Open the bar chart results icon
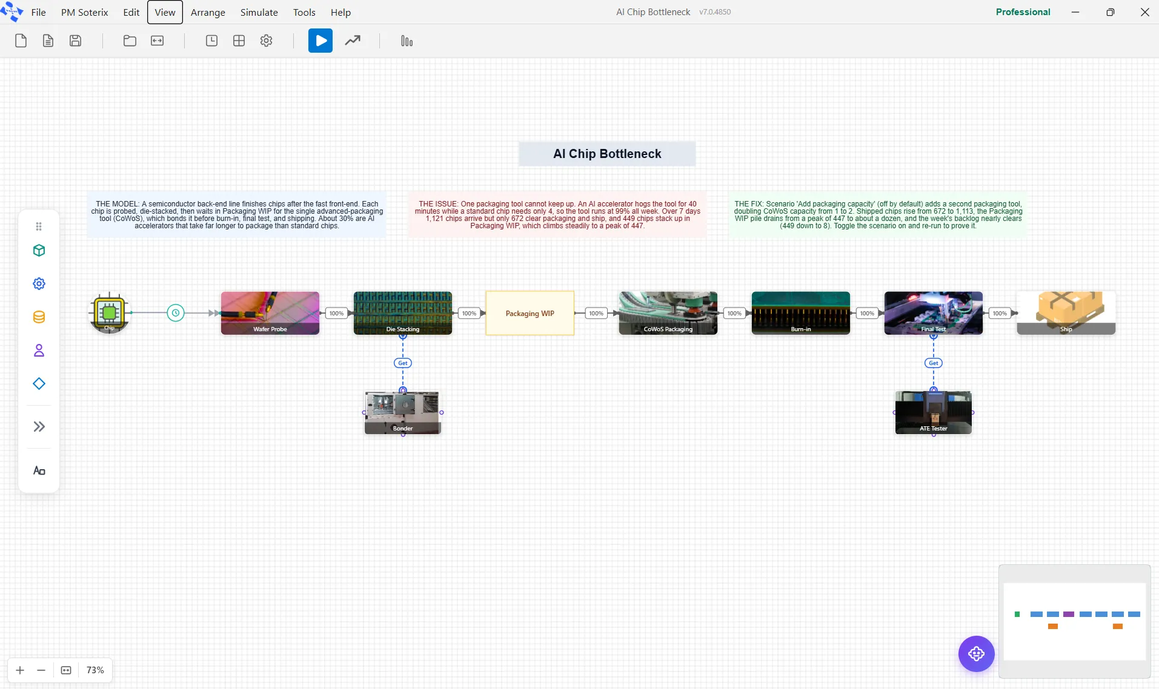 click(407, 41)
